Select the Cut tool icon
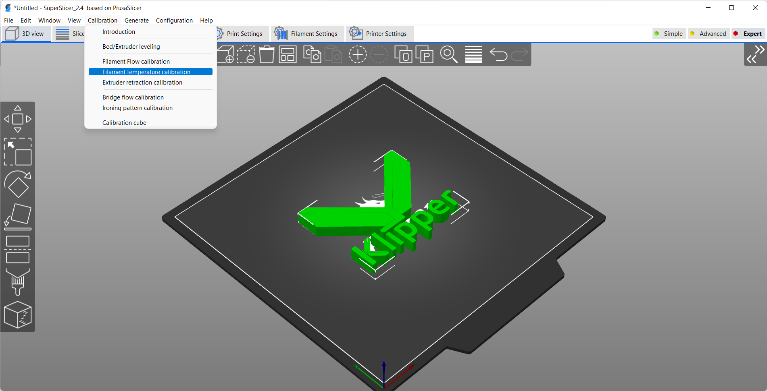767x391 pixels. click(18, 250)
